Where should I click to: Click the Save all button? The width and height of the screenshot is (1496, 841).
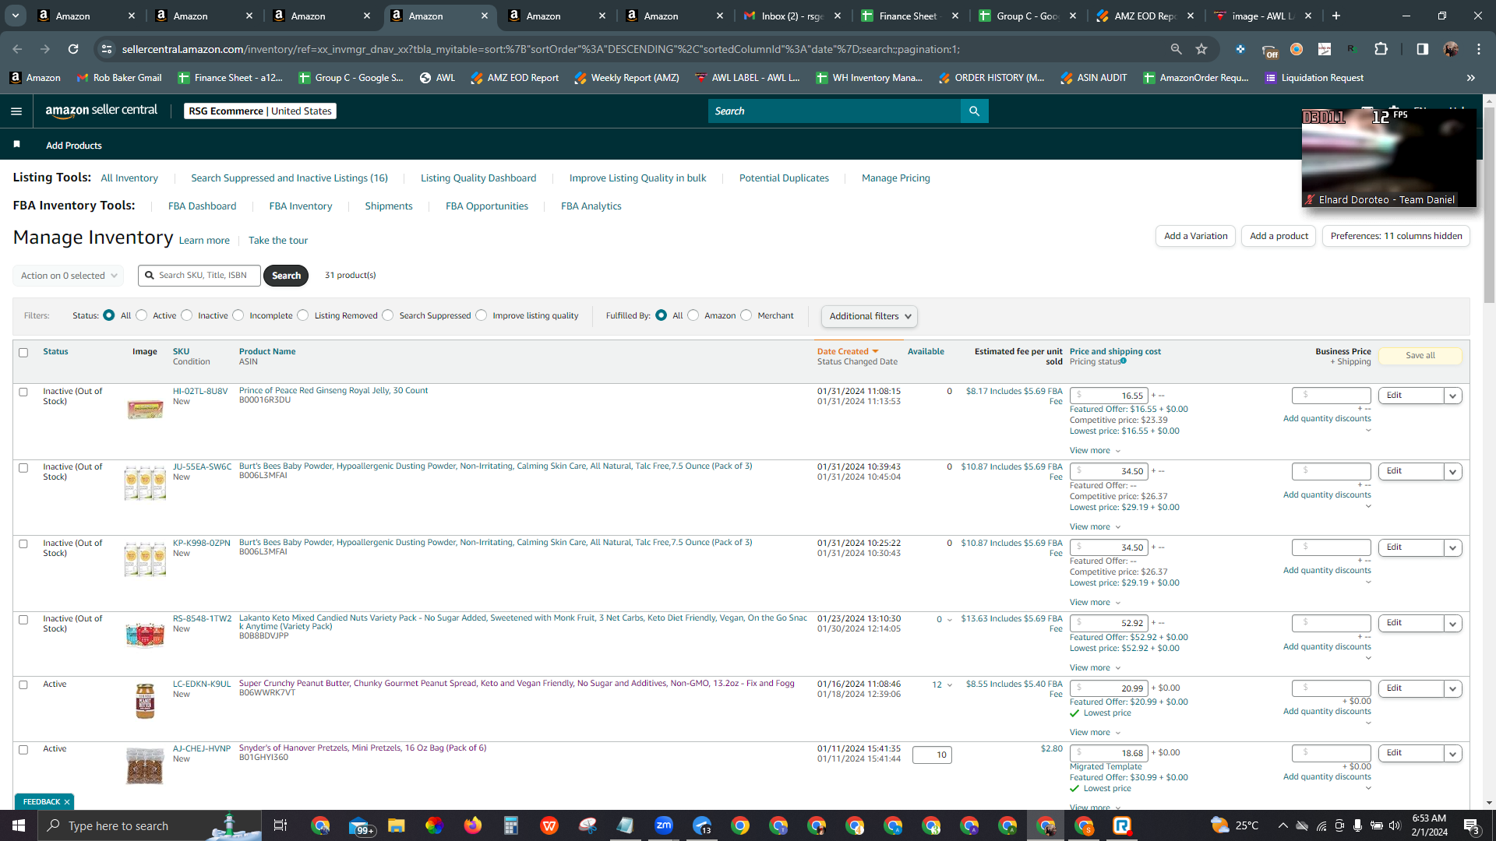(1420, 355)
